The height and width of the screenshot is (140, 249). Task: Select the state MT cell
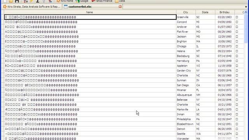point(205,51)
